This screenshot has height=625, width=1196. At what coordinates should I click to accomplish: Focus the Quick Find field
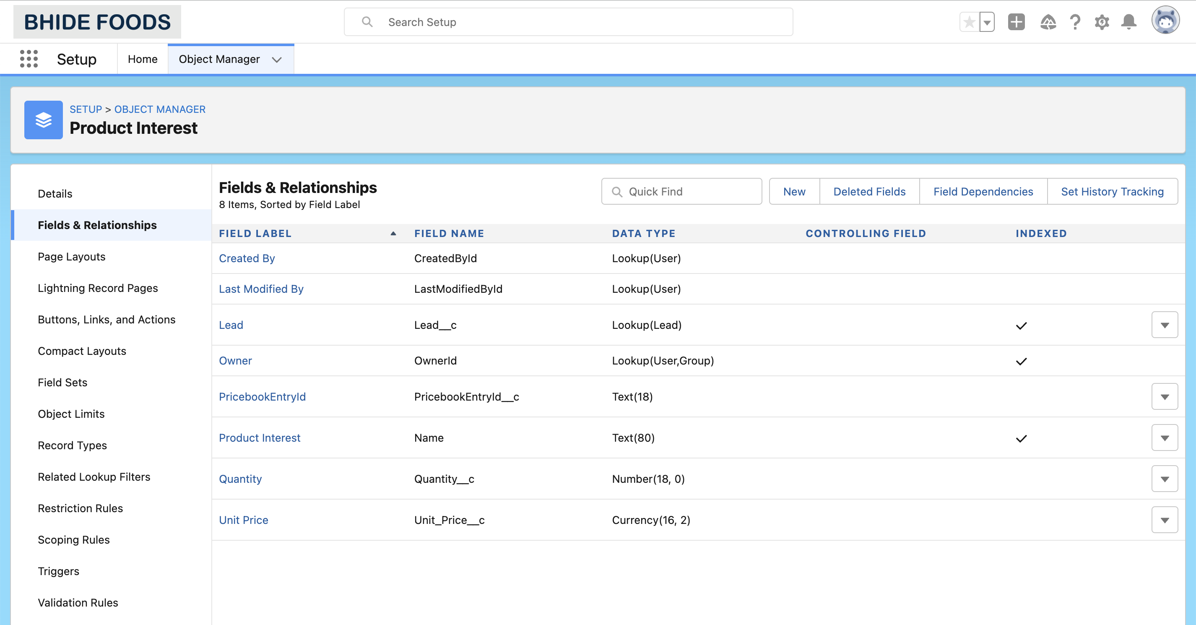point(681,191)
